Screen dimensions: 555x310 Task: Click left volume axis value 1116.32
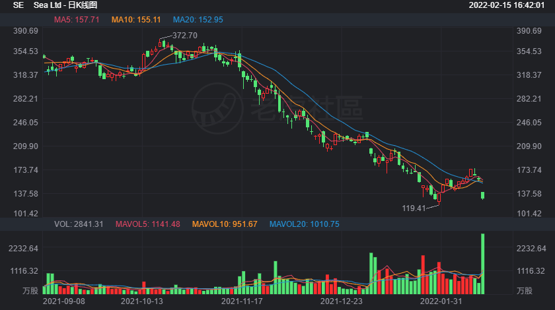24,271
